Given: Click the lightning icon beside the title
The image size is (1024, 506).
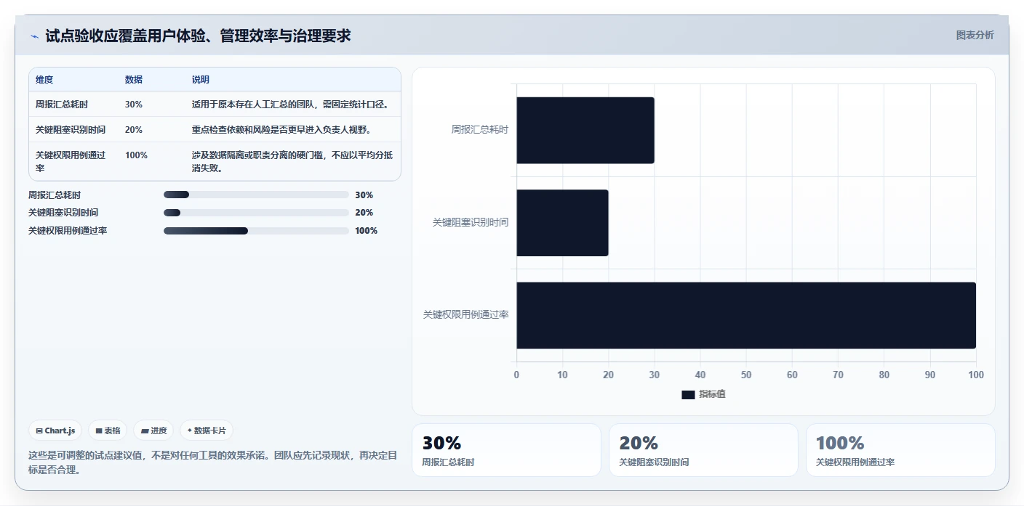Looking at the screenshot, I should point(34,36).
